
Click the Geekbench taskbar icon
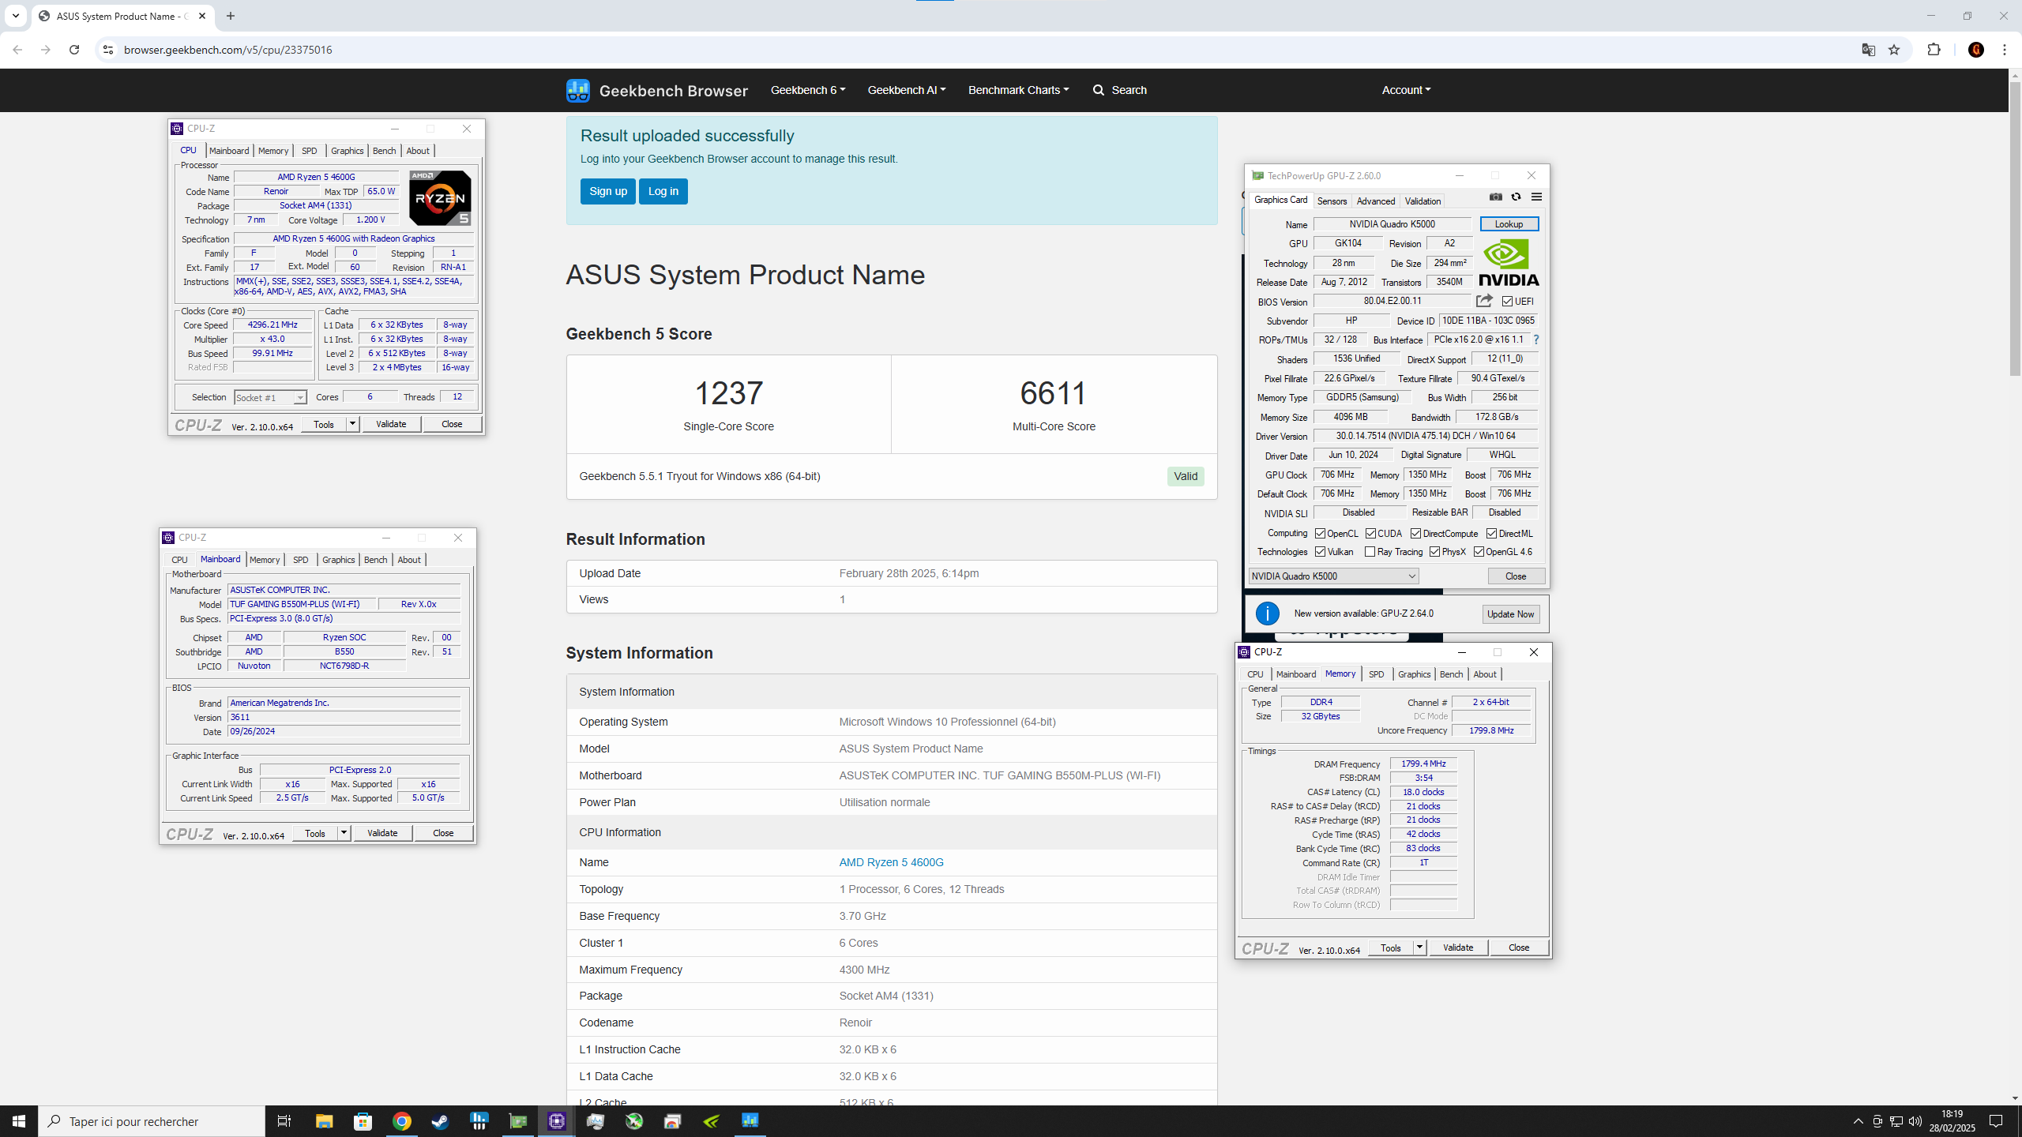750,1121
